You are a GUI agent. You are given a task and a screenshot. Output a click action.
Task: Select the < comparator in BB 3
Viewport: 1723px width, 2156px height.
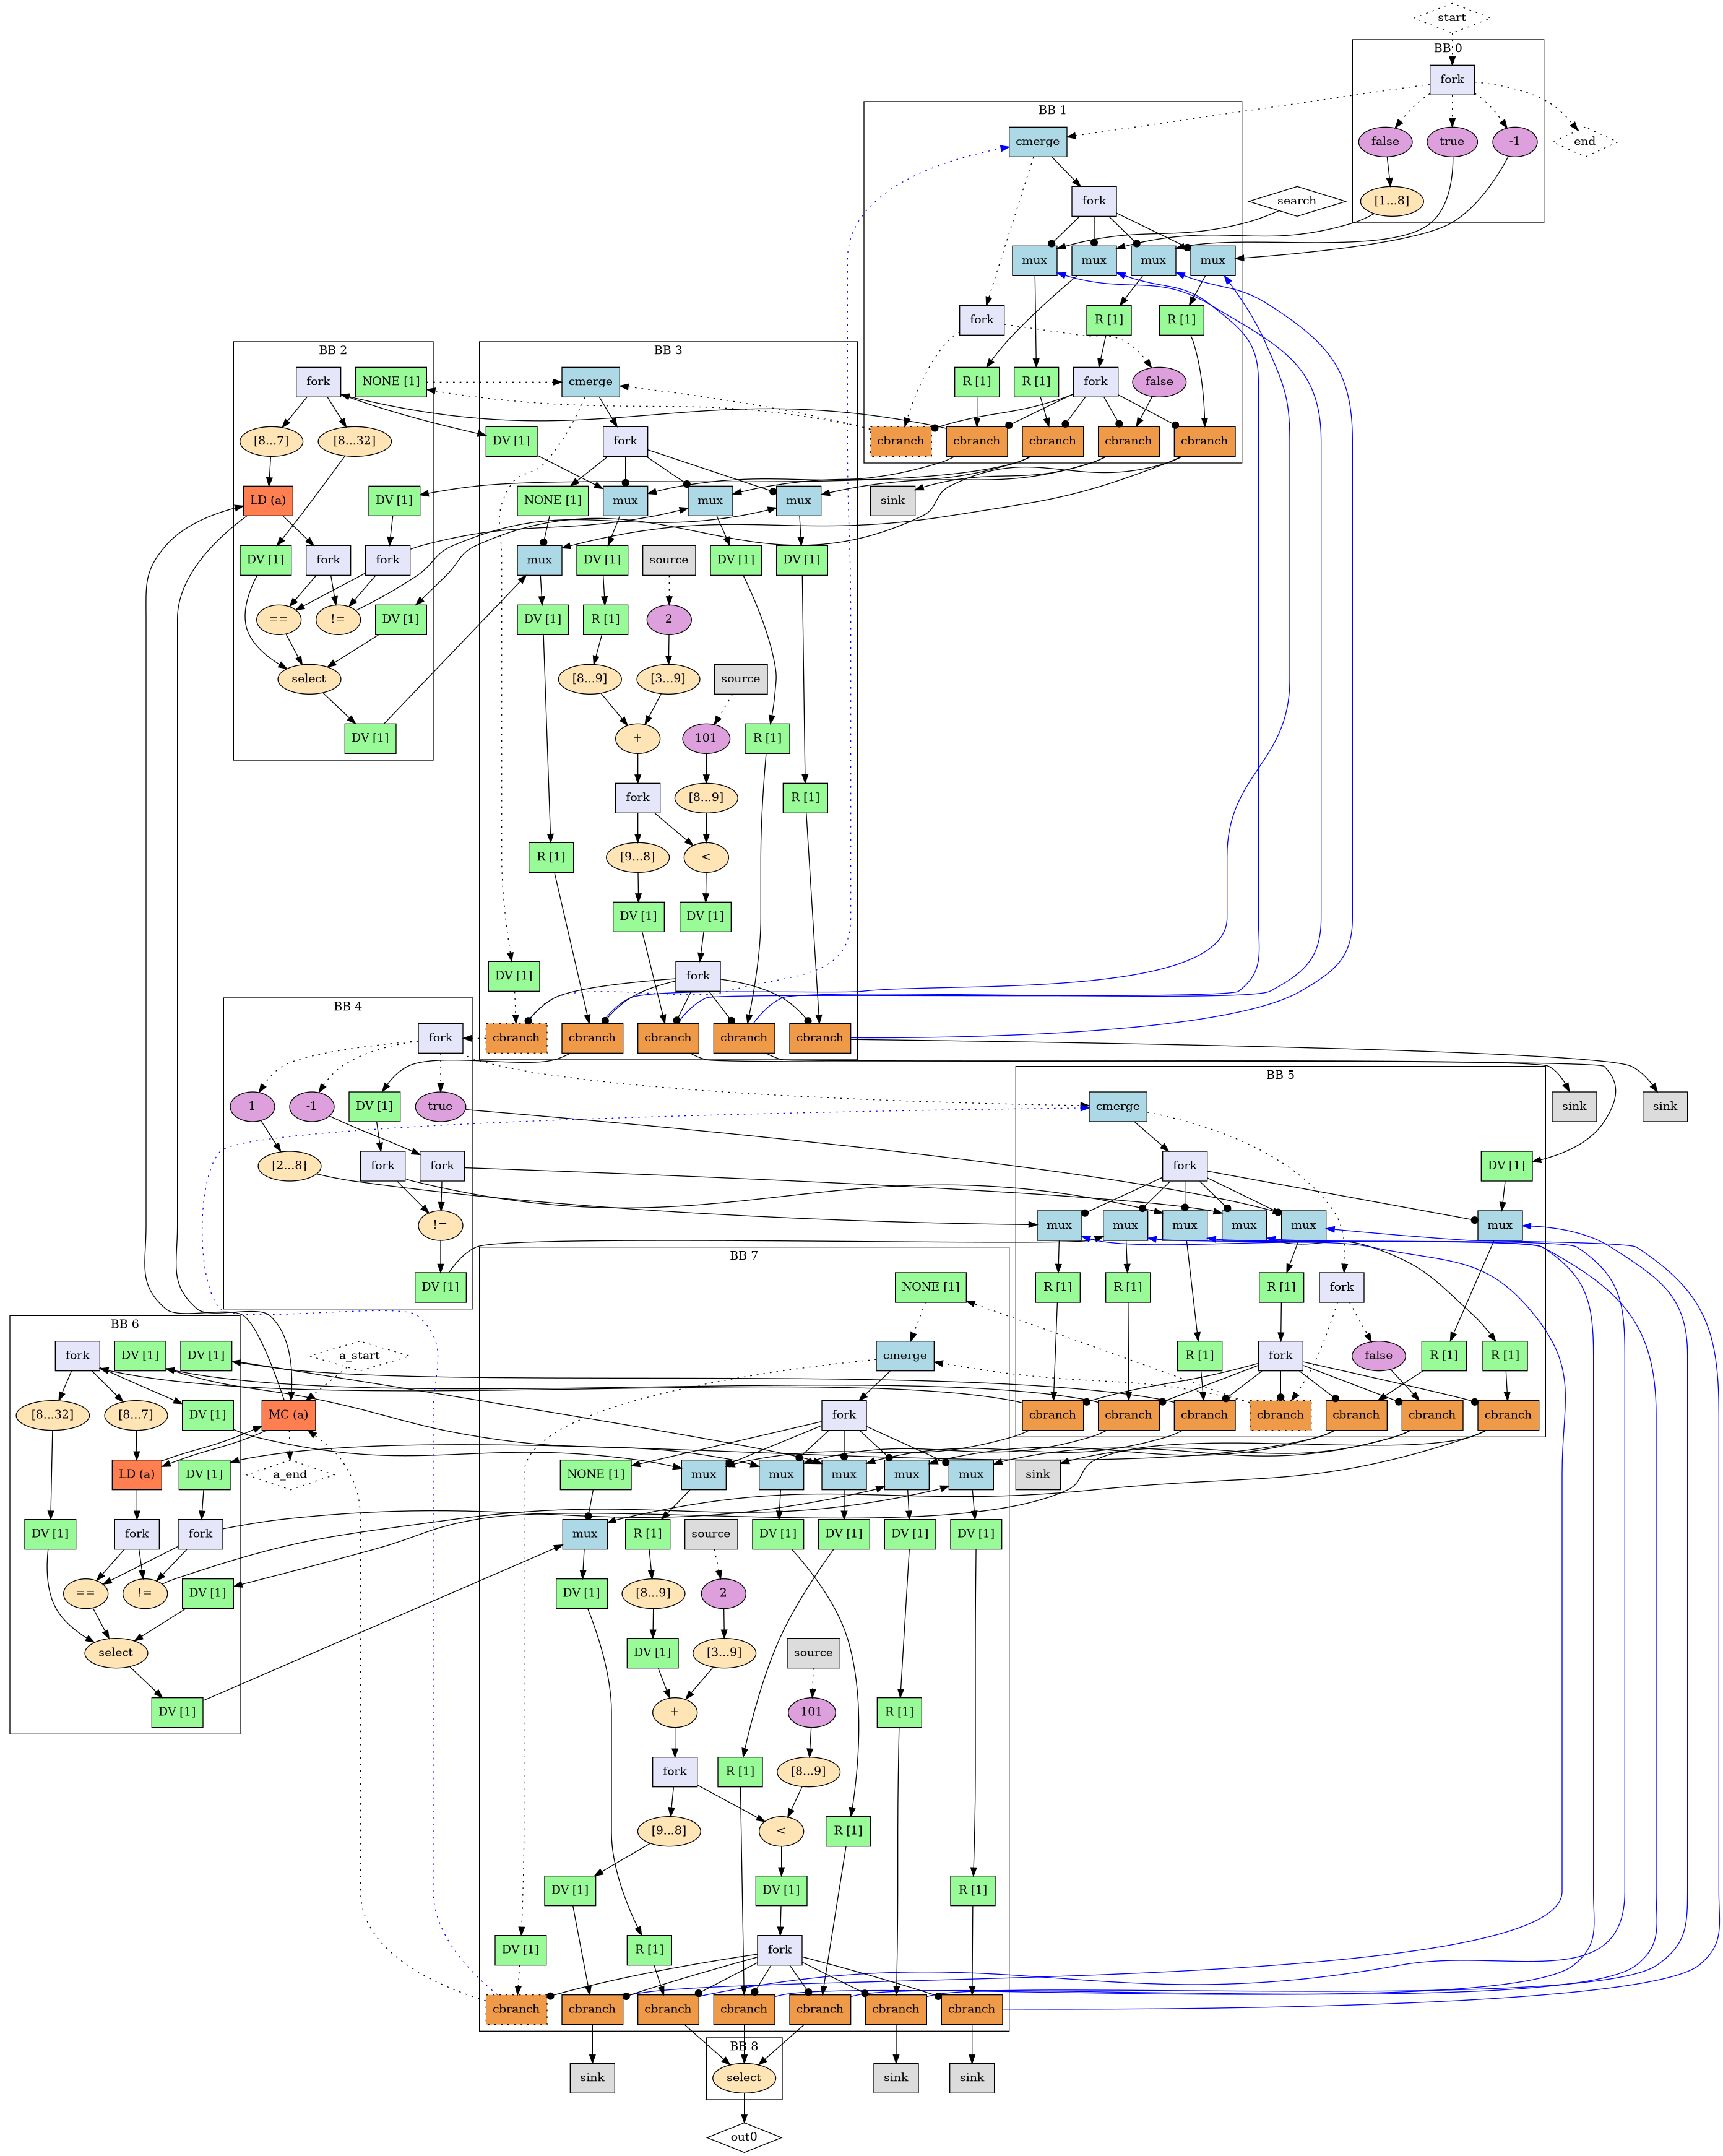coord(706,857)
